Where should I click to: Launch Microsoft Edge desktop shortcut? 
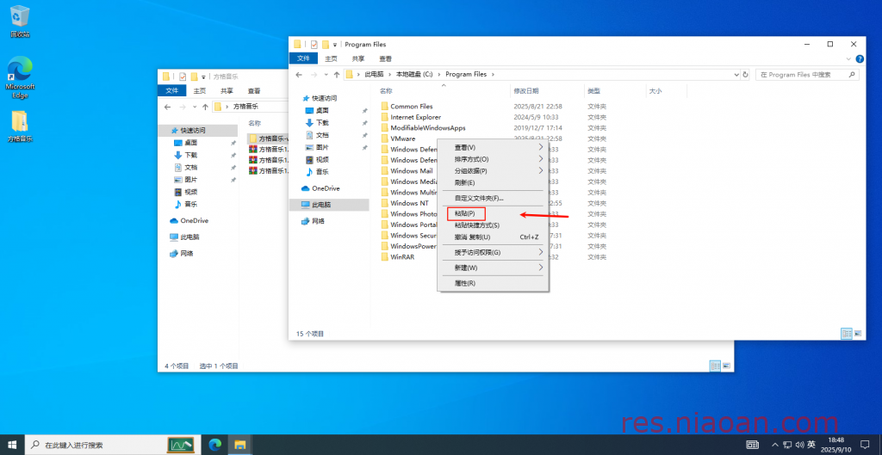(x=20, y=77)
